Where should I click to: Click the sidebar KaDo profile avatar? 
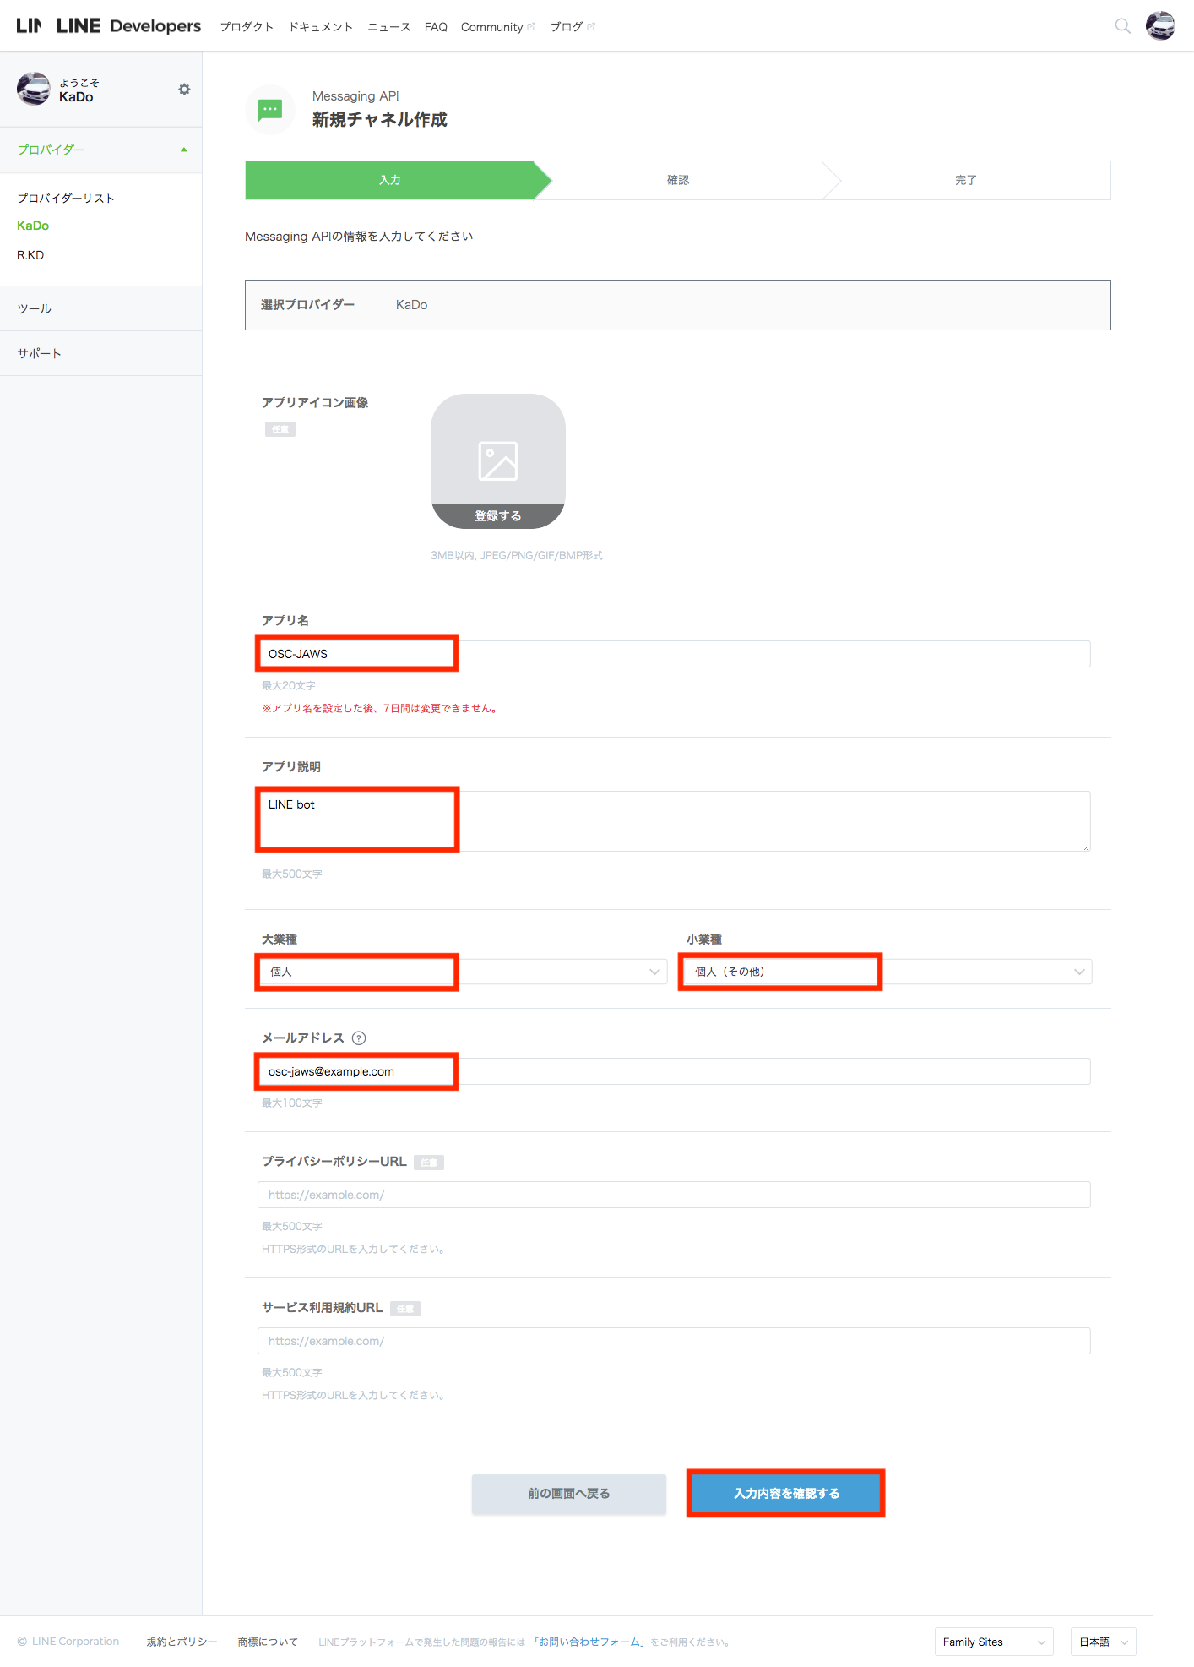click(x=34, y=89)
